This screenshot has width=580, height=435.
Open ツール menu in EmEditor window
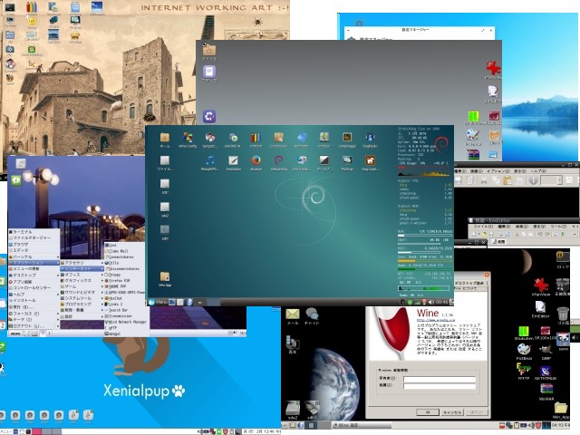point(558,227)
